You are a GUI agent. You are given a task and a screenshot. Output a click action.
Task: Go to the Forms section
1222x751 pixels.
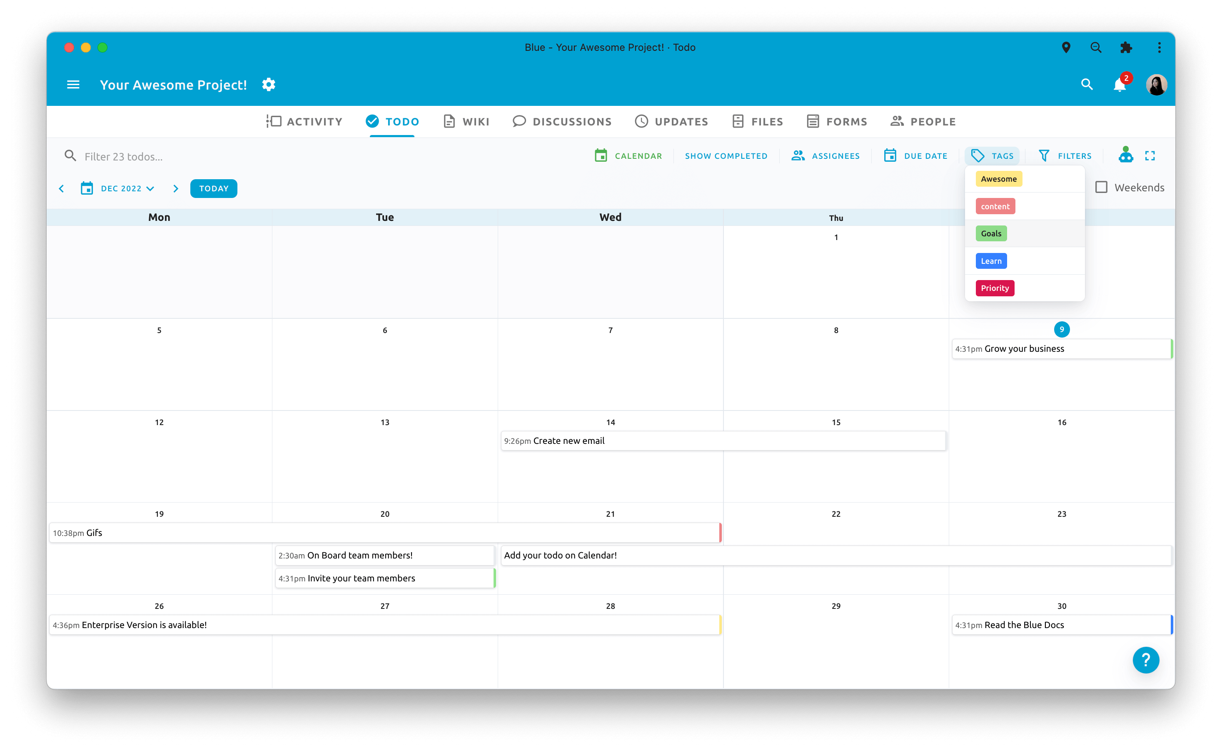(x=836, y=121)
